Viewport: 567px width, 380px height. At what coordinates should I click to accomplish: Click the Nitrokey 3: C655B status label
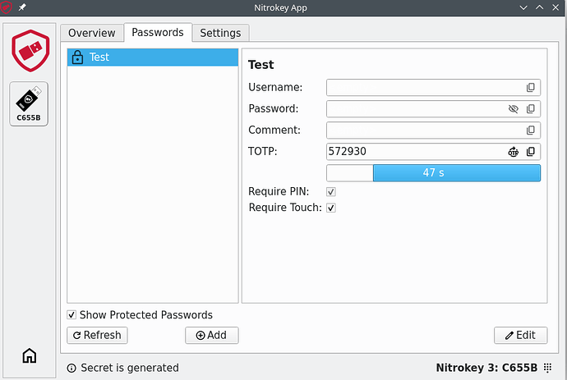[486, 368]
